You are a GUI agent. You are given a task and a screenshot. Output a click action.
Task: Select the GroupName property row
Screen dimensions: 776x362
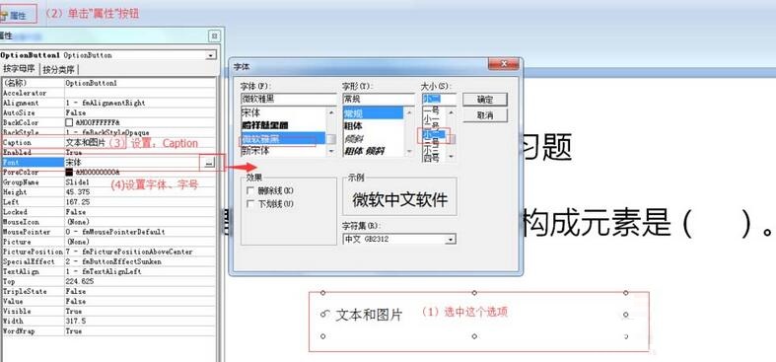(108, 182)
